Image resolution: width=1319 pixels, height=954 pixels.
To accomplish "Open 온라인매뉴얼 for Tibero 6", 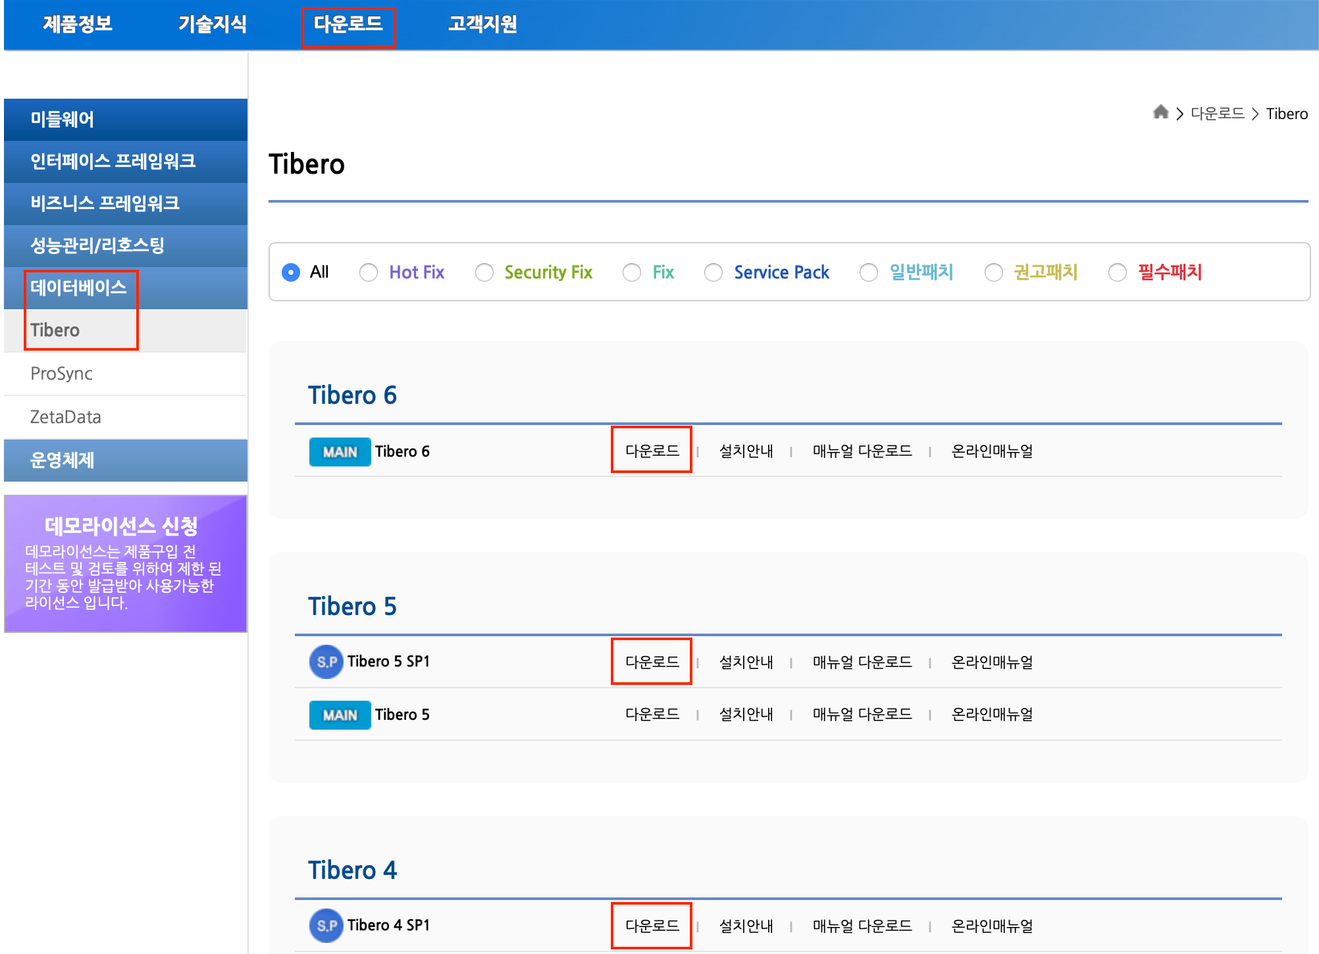I will [992, 451].
